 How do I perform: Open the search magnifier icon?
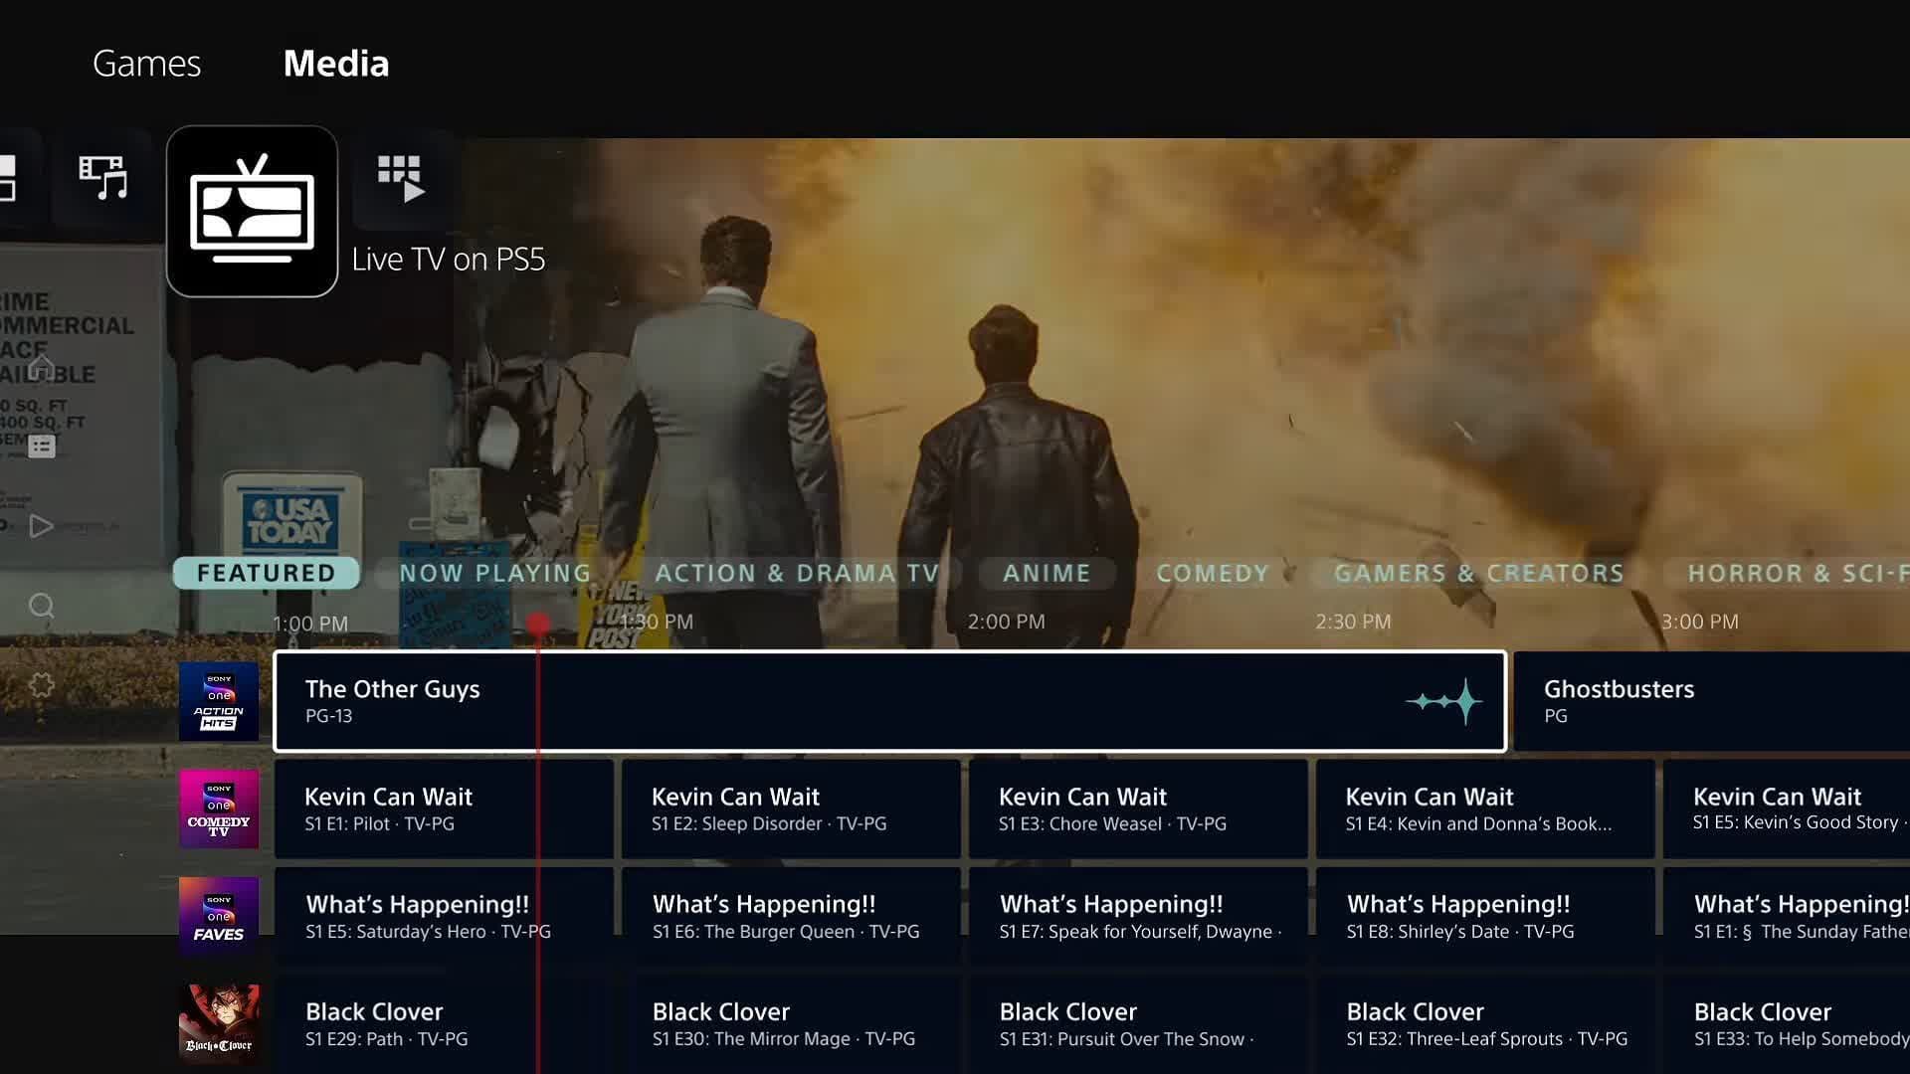41,606
